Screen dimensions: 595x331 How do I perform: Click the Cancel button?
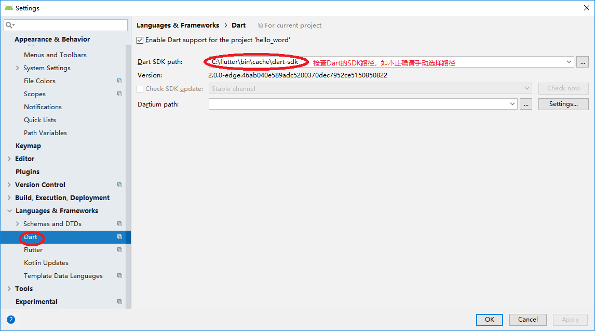point(528,320)
